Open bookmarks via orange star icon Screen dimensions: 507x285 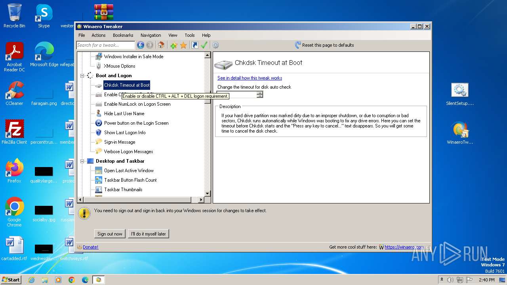[x=183, y=45]
